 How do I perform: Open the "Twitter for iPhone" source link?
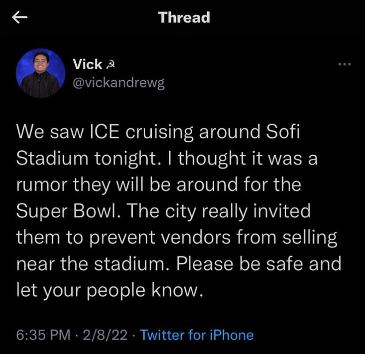coord(197,335)
